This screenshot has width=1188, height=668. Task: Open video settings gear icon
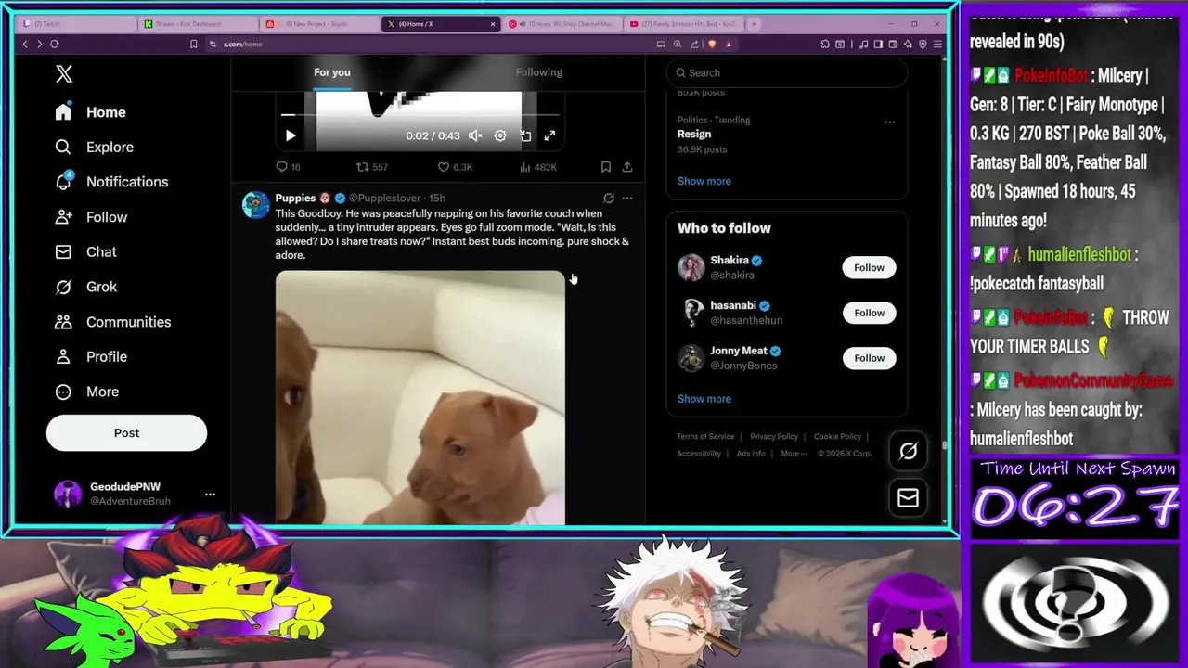tap(500, 135)
